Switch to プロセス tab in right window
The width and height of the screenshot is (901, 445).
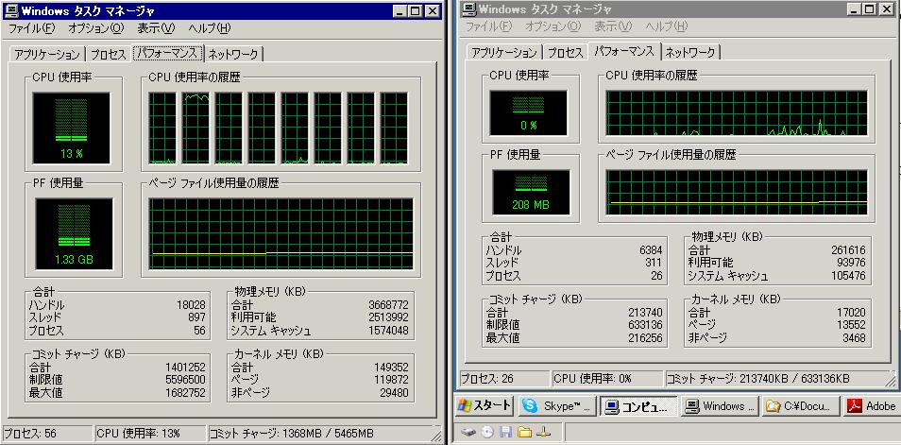(x=565, y=53)
